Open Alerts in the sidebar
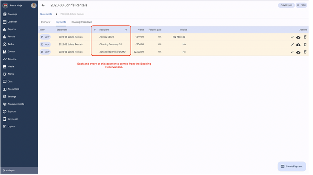The width and height of the screenshot is (313, 175). point(8,75)
